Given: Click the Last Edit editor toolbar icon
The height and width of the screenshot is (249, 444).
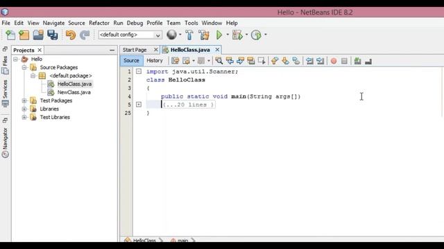Looking at the screenshot, I should coord(176,61).
